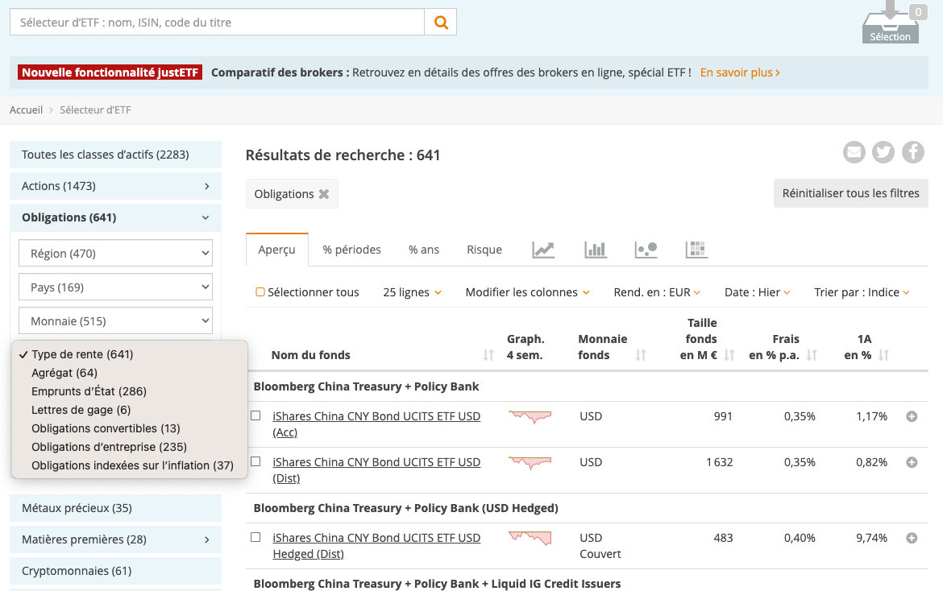The width and height of the screenshot is (943, 591).
Task: Tick checkbox for iShares China CNY Bond Hedged (Dist)
Action: tap(255, 537)
